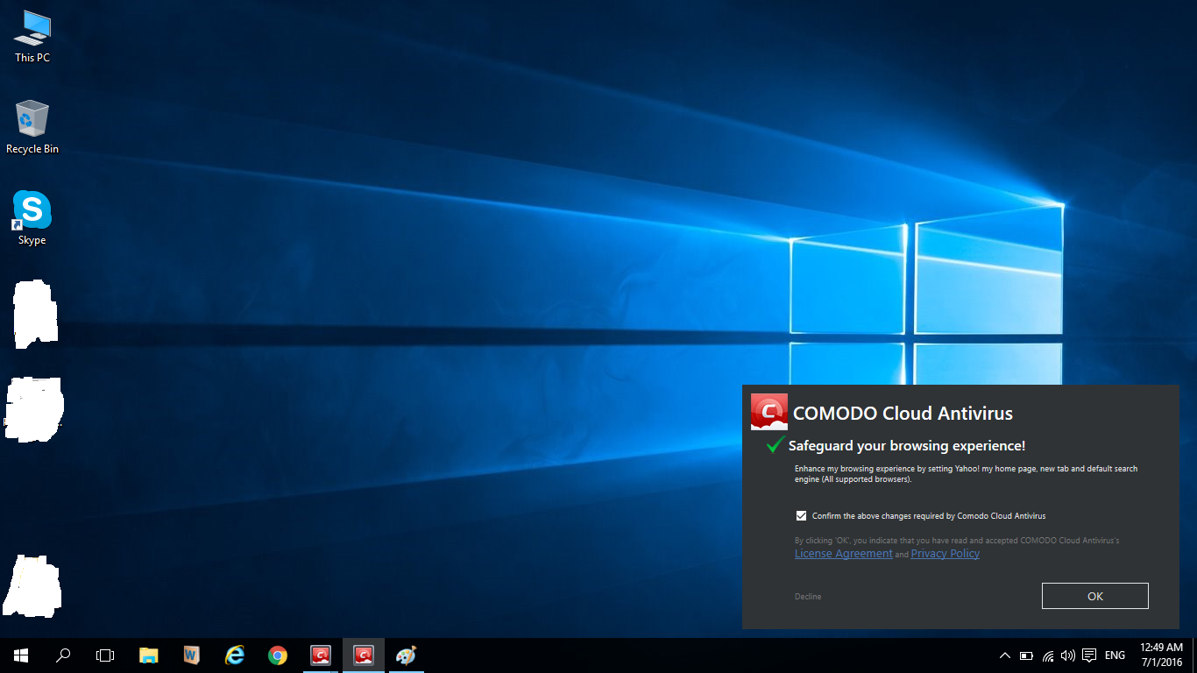Select the Recycle Bin desktop icon

coord(32,126)
